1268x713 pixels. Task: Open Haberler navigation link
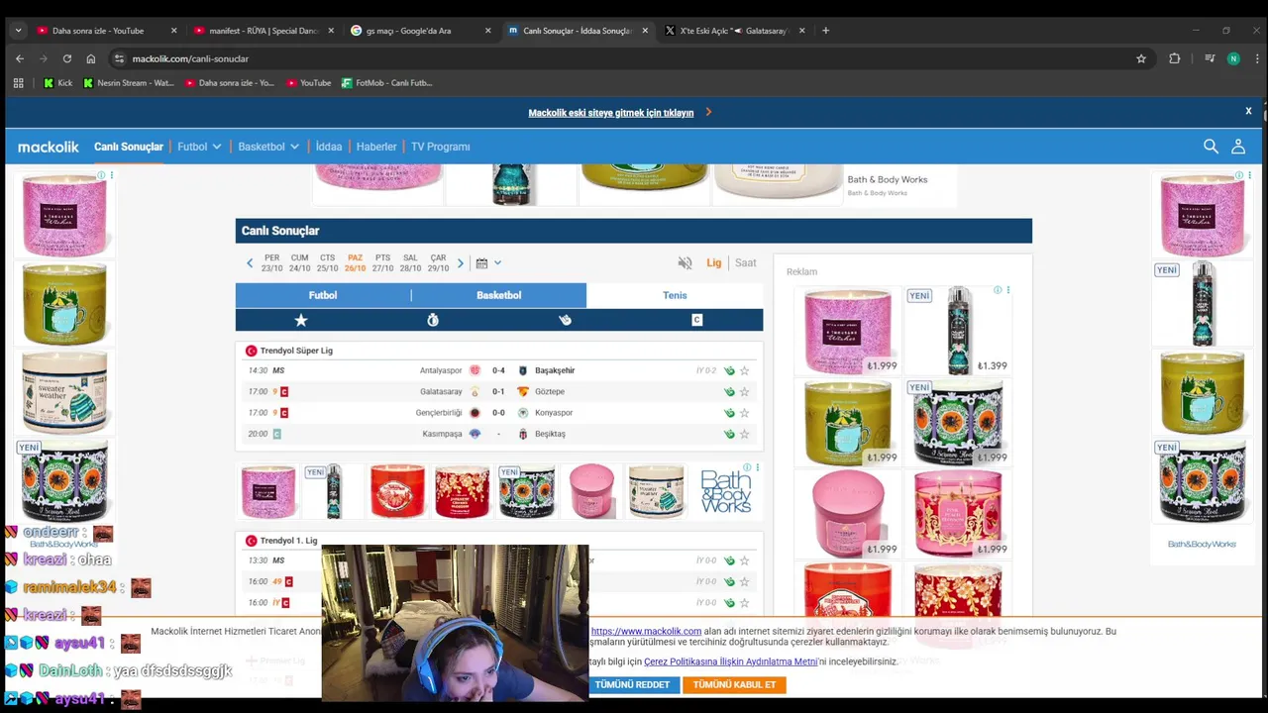pyautogui.click(x=376, y=147)
